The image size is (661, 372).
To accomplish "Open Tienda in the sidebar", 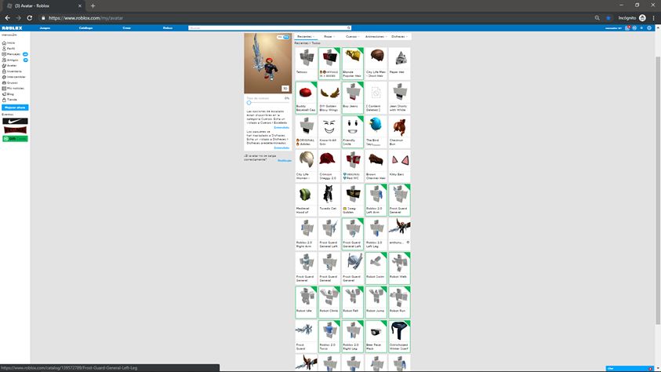I will coord(9,100).
